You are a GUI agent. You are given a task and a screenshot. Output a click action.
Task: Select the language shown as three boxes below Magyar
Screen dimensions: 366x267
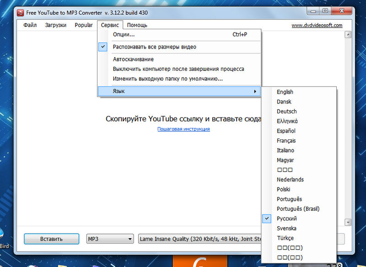pos(299,170)
